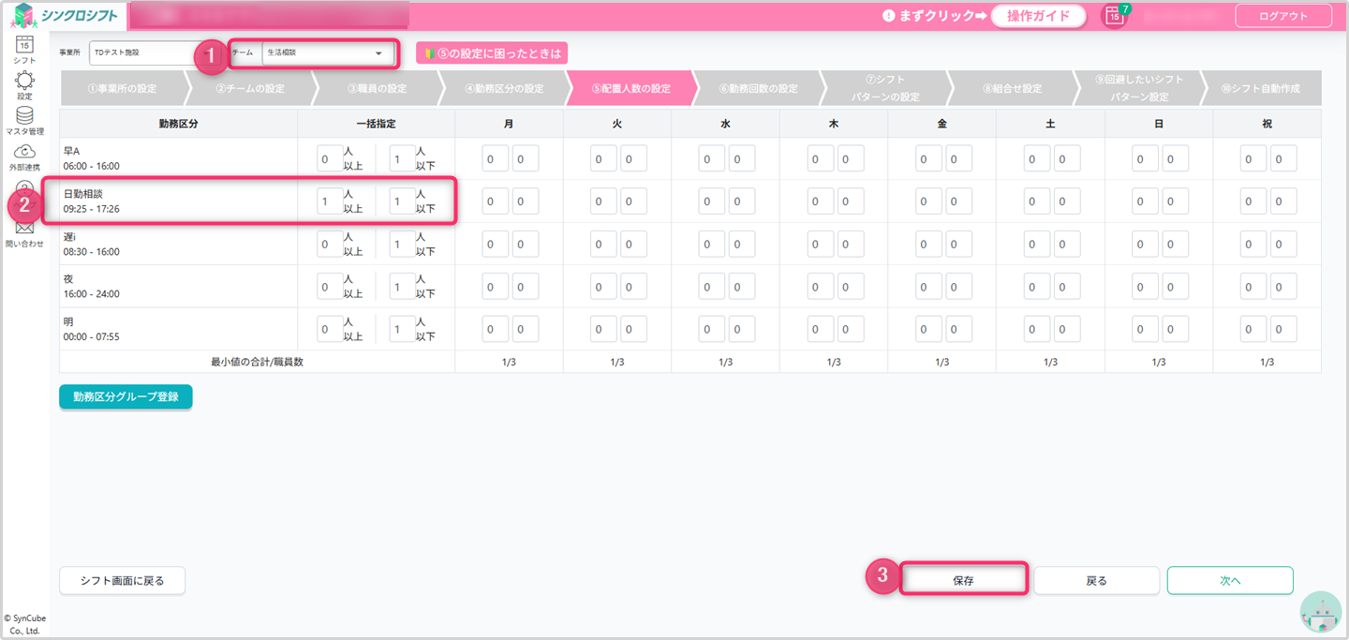
Task: Go to step ③職員の設定
Action: coord(377,89)
